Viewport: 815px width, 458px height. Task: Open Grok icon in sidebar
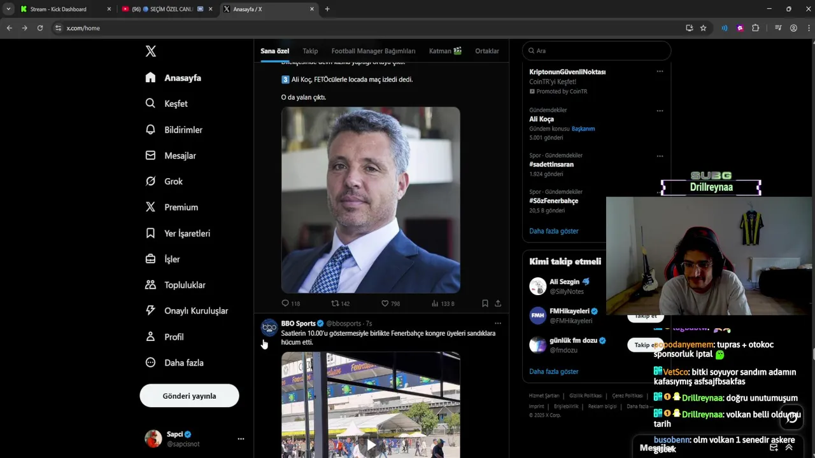click(150, 181)
